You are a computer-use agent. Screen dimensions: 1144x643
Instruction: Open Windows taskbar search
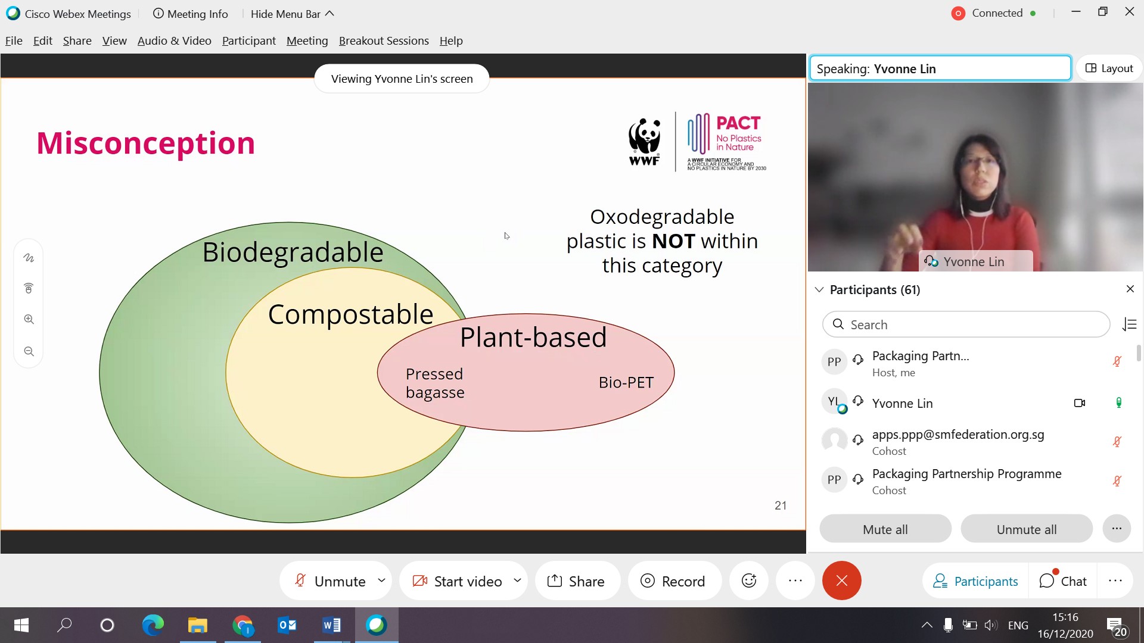pos(64,625)
